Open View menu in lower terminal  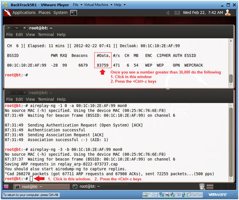(x=30, y=99)
